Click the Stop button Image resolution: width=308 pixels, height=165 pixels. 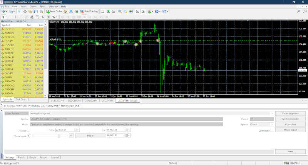[x=290, y=152]
